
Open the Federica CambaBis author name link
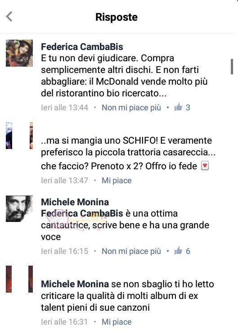click(x=82, y=47)
